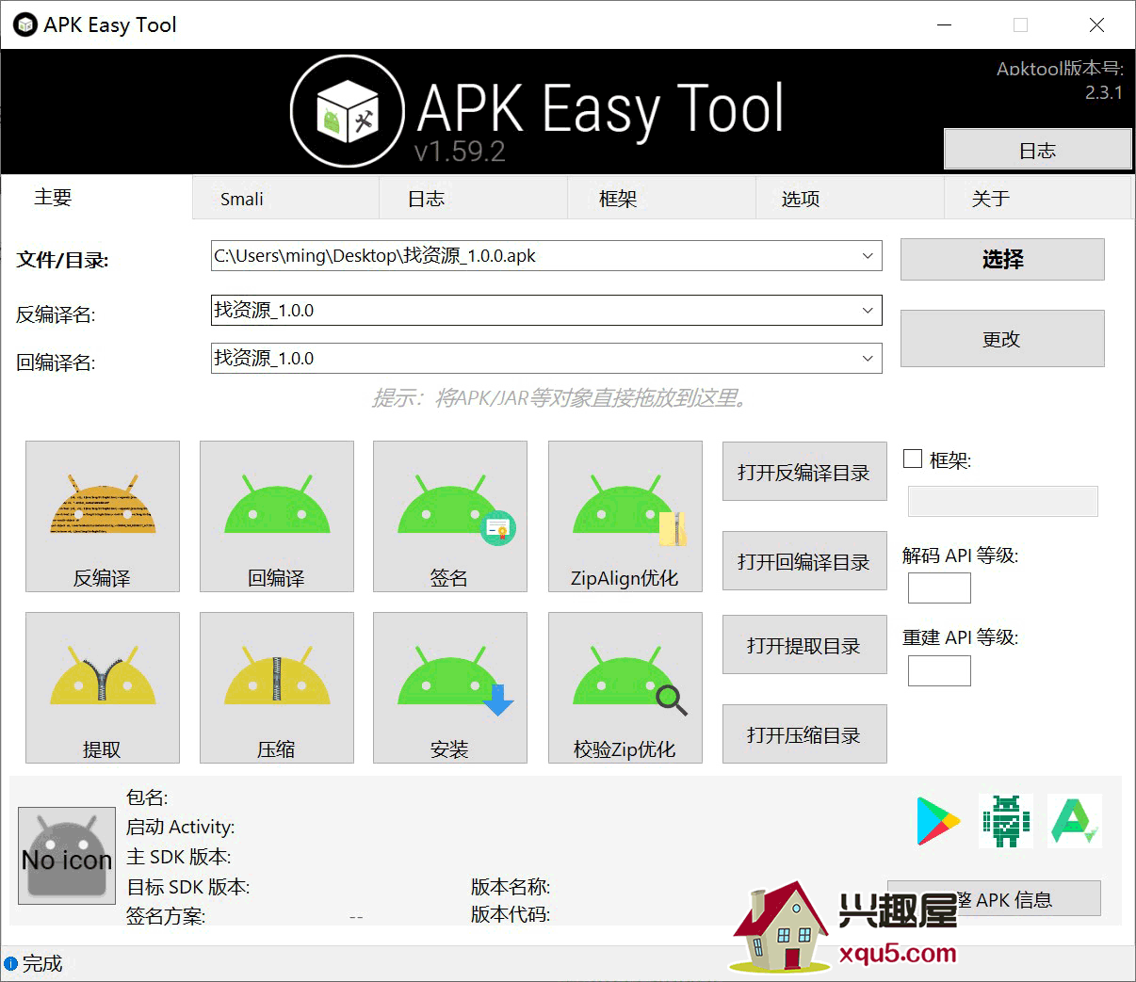Click the APK Easy Tool title bar icon

(x=24, y=24)
